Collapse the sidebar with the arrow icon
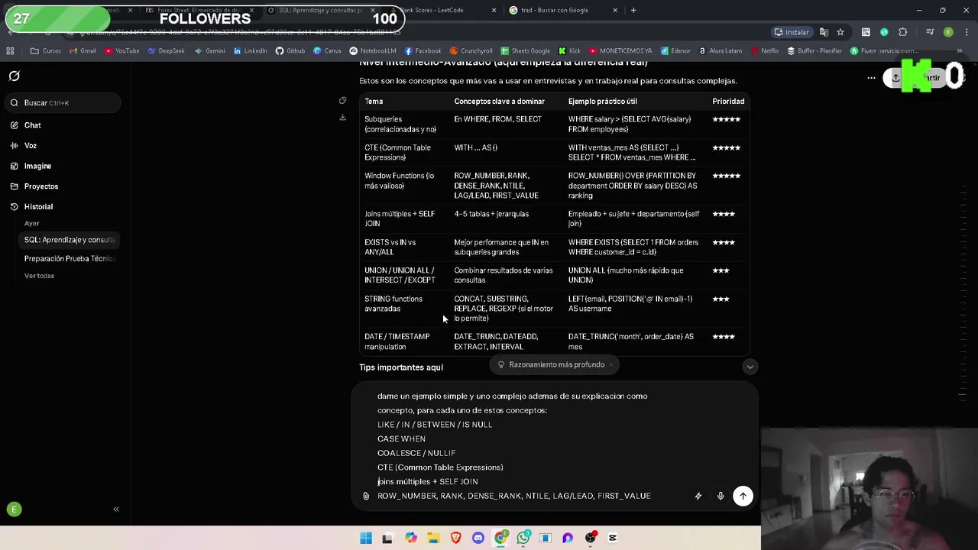The width and height of the screenshot is (978, 550). [116, 509]
